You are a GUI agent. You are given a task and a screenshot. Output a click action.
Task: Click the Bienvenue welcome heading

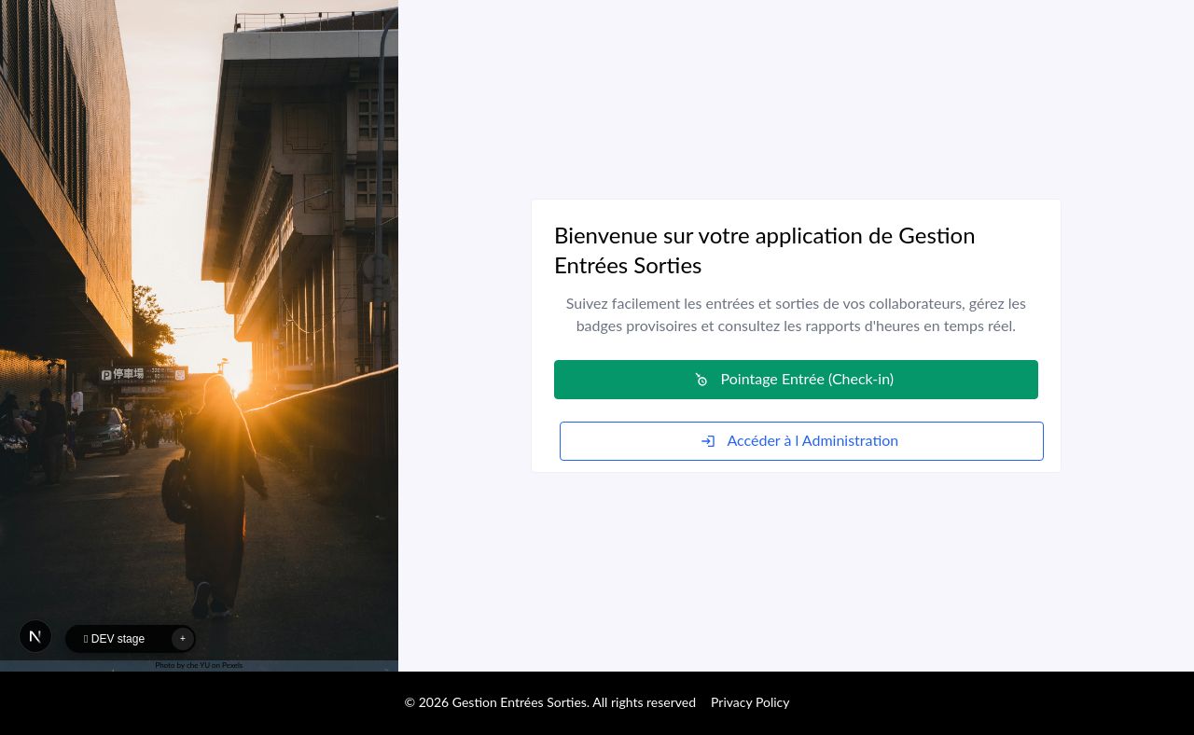[764, 251]
